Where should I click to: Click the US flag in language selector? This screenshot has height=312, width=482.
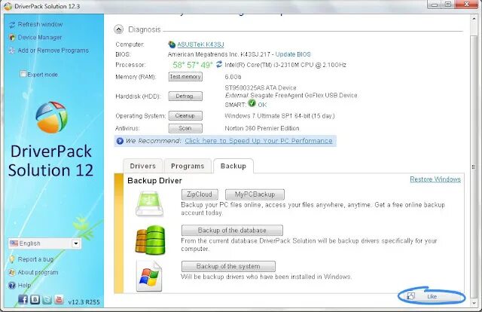pyautogui.click(x=14, y=243)
